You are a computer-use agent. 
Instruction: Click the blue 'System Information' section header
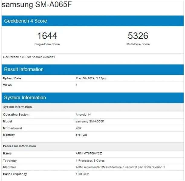point(92,98)
